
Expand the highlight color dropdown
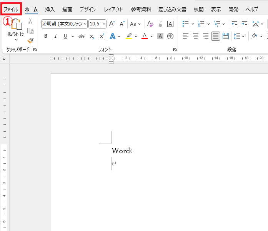click(x=136, y=36)
